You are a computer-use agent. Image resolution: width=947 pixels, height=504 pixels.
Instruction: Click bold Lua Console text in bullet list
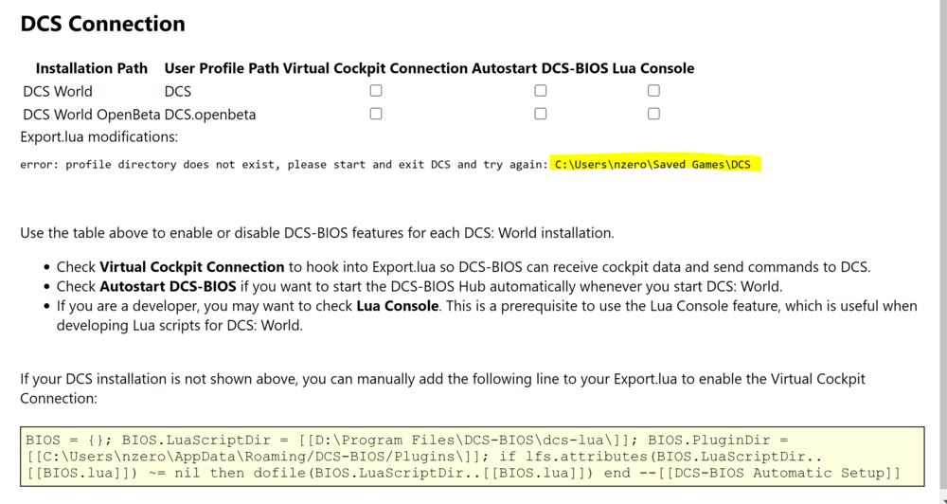(x=397, y=306)
